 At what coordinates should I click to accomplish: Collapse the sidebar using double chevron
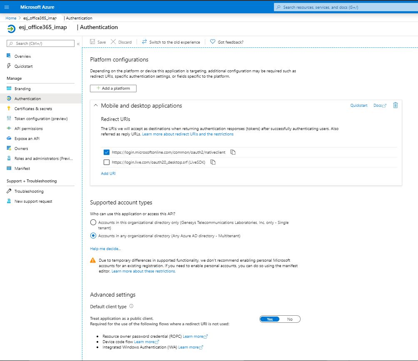point(78,44)
